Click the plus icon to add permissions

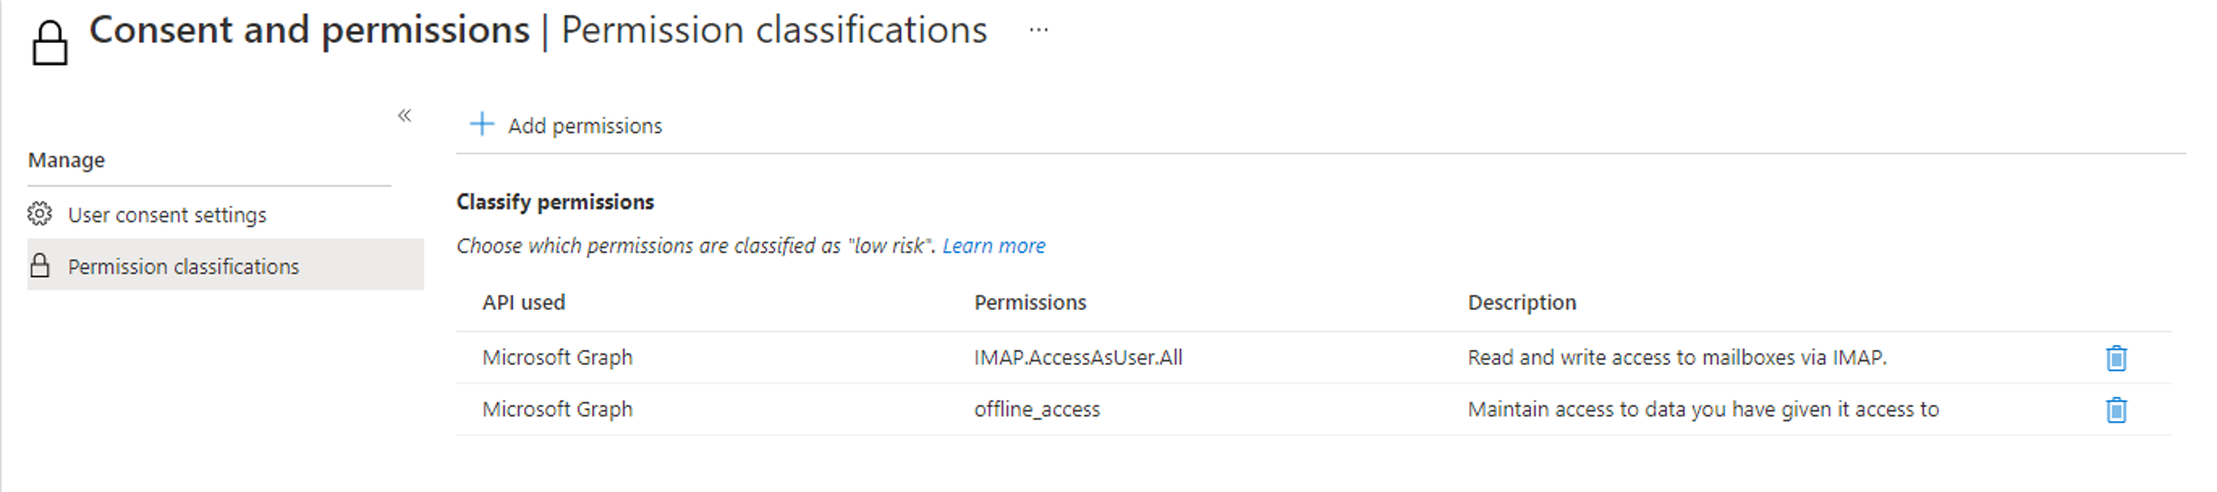coord(482,125)
